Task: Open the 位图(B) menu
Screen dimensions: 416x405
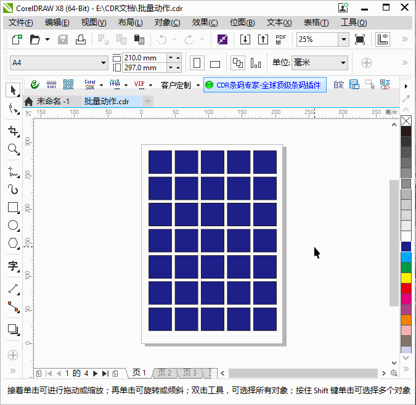Action: (242, 23)
